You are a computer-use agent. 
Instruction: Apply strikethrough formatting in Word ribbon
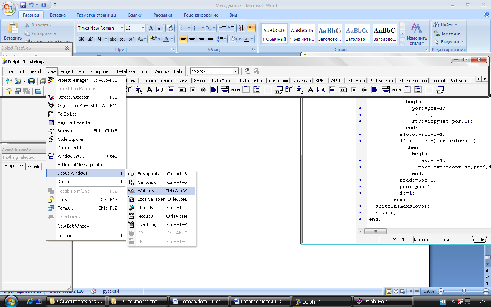[x=113, y=39]
